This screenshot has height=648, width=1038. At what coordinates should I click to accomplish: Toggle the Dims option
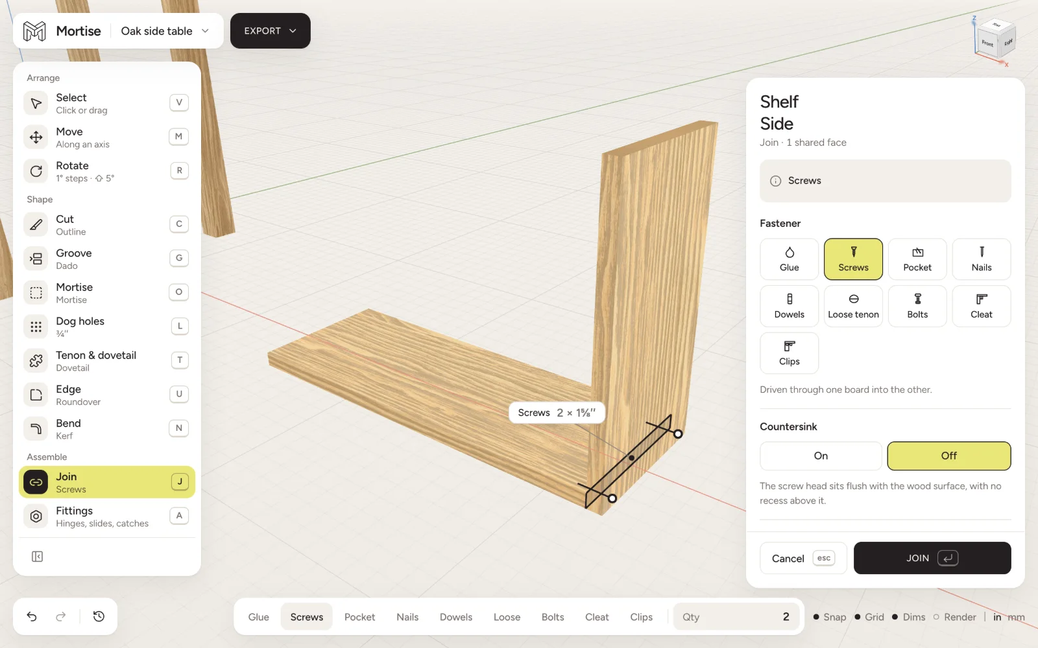tap(908, 617)
